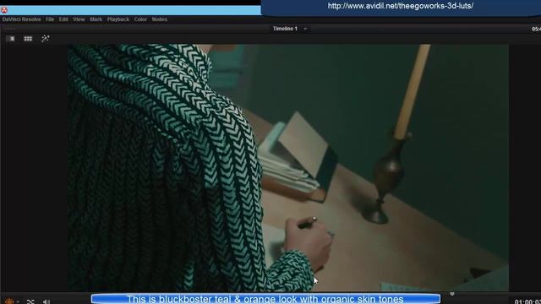Screen dimensions: 541x304
Task: Open the Color menu
Action: coord(140,19)
